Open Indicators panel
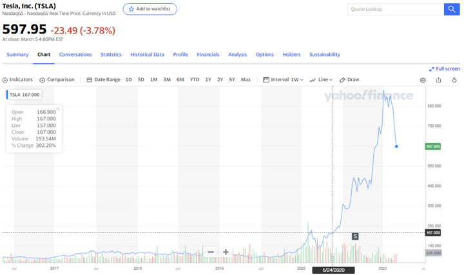Viewport: 464px width, 275px height. (17, 80)
